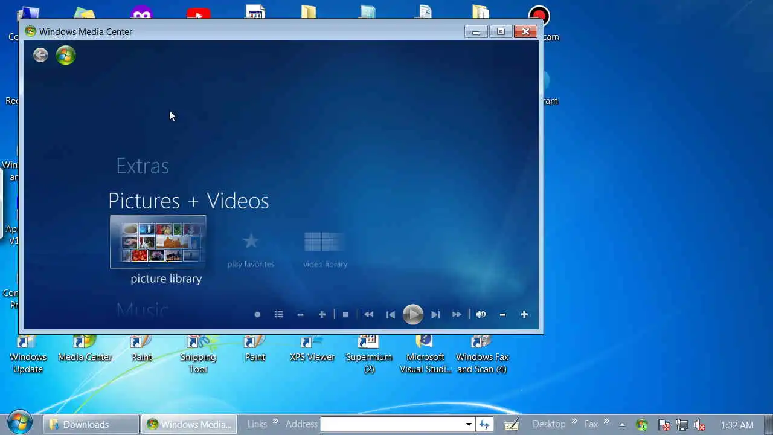Show hidden tray icons arrow
Image resolution: width=773 pixels, height=435 pixels.
(x=622, y=424)
